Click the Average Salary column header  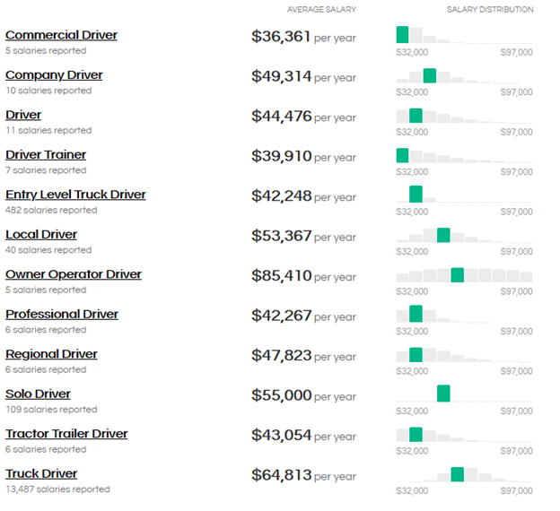321,10
